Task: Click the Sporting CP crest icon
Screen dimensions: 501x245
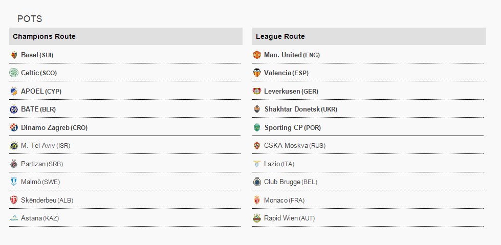Action: pos(257,127)
